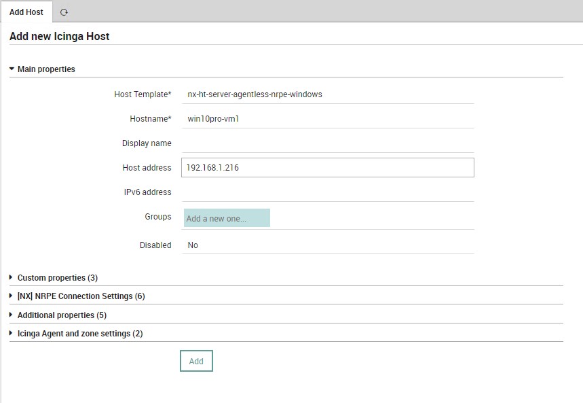Focus the Hostname field containing win10pro-vm1

click(x=328, y=119)
